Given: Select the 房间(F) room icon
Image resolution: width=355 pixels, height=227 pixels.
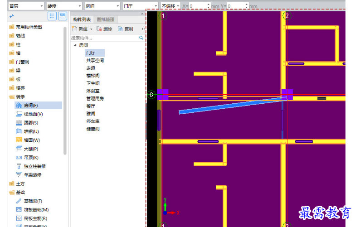Looking at the screenshot, I should pos(19,106).
